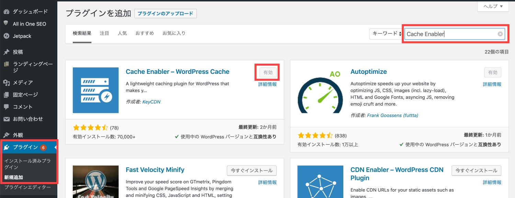Open ダッシュボード in the sidebar
The height and width of the screenshot is (198, 515).
30,11
